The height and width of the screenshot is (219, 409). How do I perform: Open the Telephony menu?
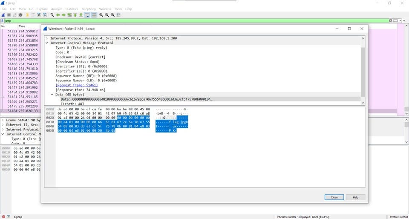click(x=89, y=9)
